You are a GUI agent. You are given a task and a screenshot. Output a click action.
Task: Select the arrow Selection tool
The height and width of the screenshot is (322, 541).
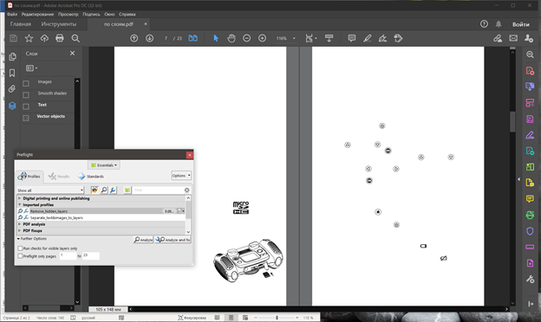(x=216, y=38)
